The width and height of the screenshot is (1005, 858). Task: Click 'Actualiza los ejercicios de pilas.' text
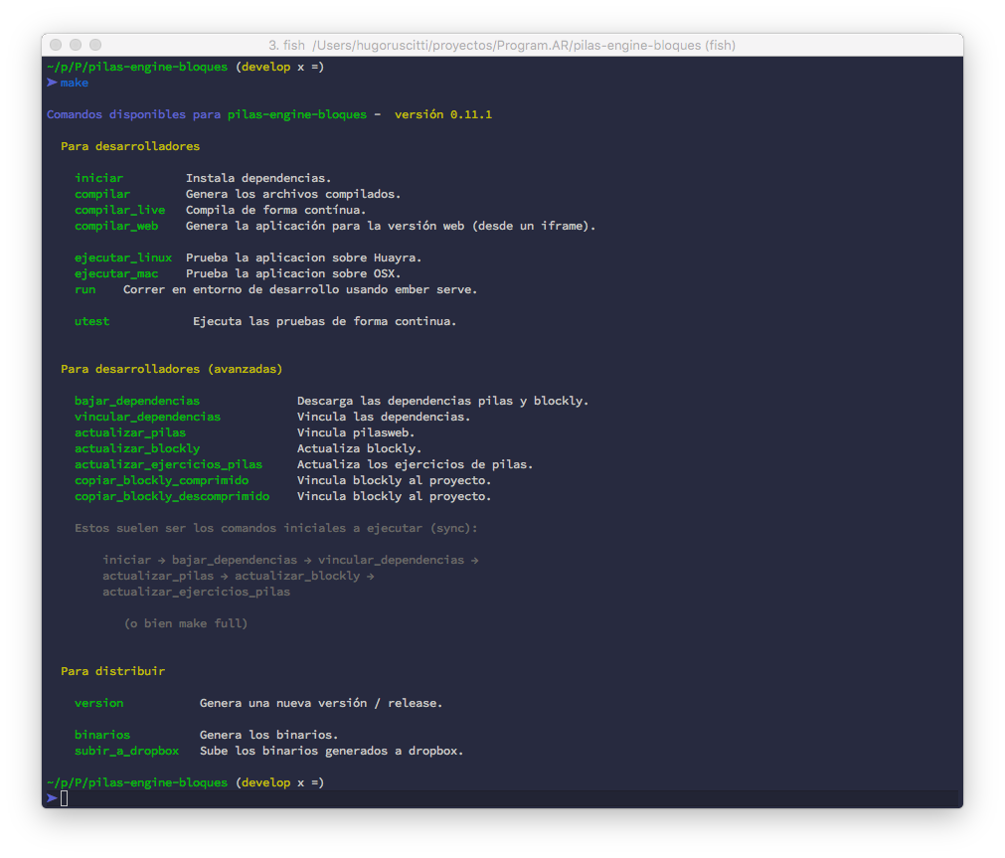[x=415, y=464]
